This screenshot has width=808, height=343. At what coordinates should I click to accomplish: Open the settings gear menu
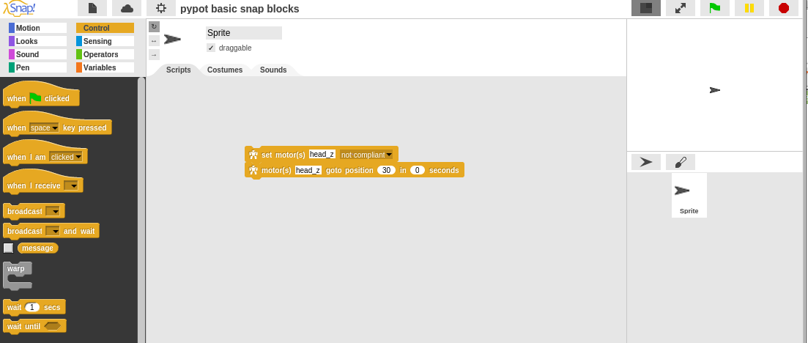point(161,8)
